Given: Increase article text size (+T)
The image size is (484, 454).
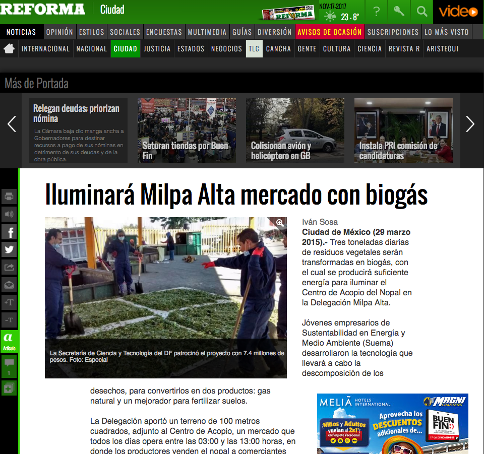Looking at the screenshot, I should pos(9,302).
